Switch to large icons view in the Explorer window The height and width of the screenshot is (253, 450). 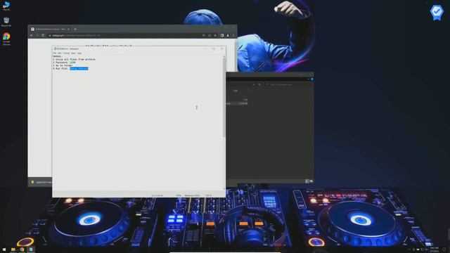click(x=311, y=181)
